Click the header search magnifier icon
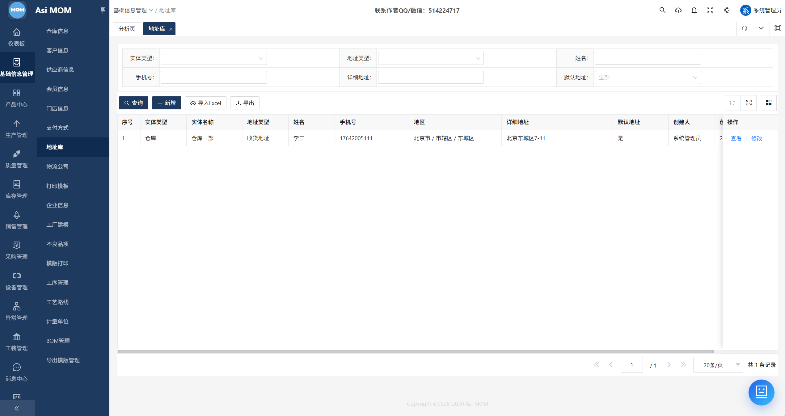 pyautogui.click(x=662, y=10)
